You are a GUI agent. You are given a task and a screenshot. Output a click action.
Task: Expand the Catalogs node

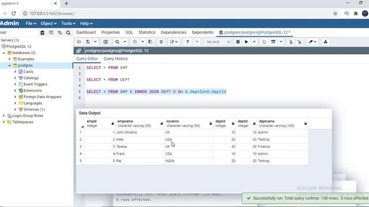tap(15, 78)
